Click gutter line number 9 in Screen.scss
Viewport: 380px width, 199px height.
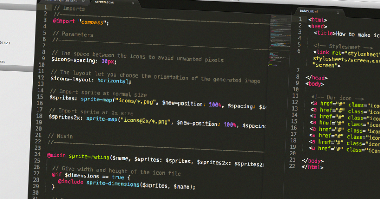43,58
